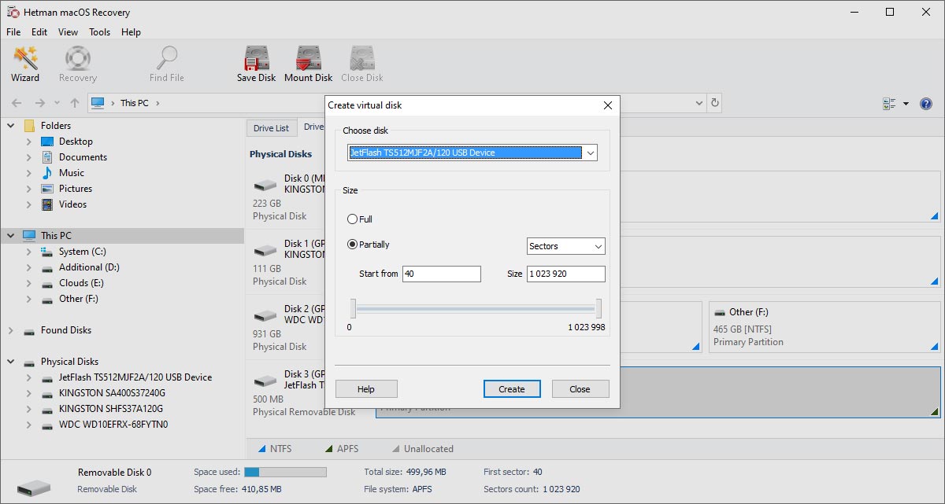Select the Full size radio option
945x504 pixels.
[353, 219]
